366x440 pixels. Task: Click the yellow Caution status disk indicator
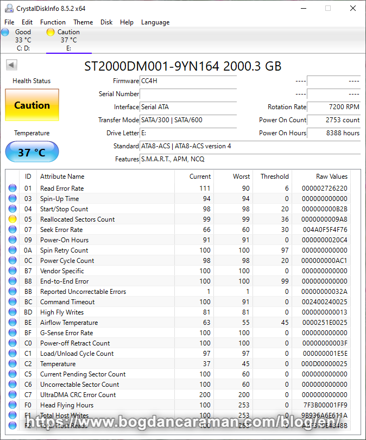51,32
